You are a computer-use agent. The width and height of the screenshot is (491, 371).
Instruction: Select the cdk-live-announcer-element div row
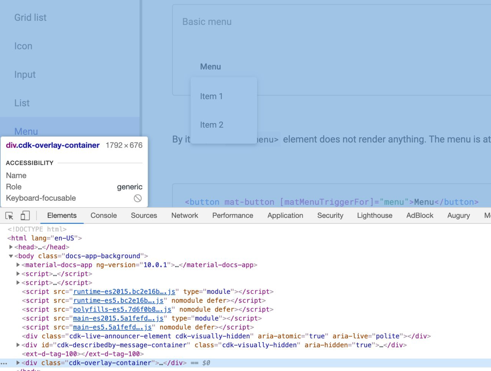click(x=226, y=336)
